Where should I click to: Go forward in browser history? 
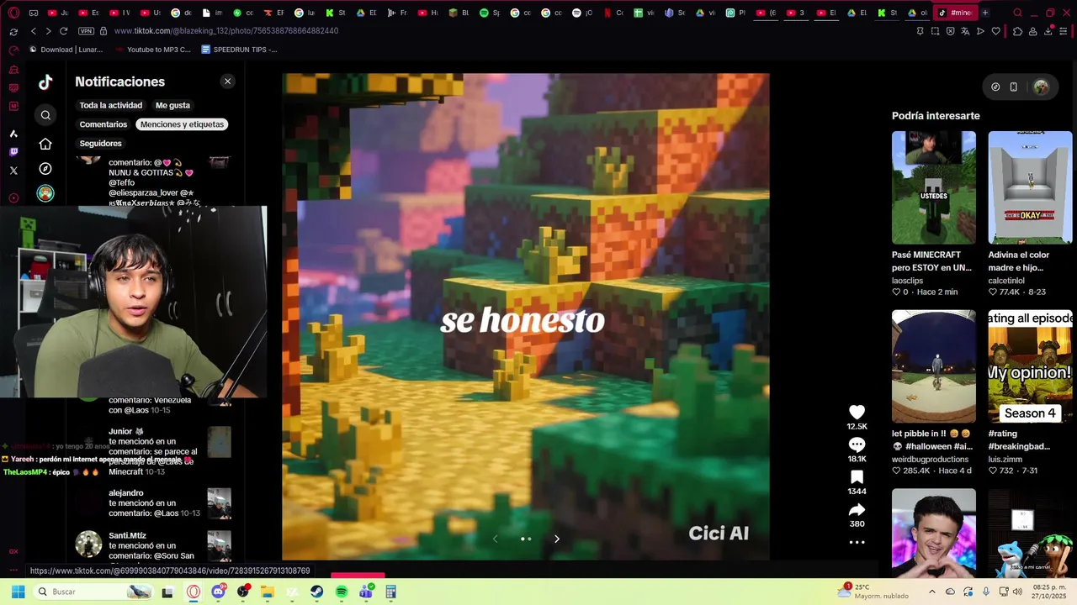[48, 31]
